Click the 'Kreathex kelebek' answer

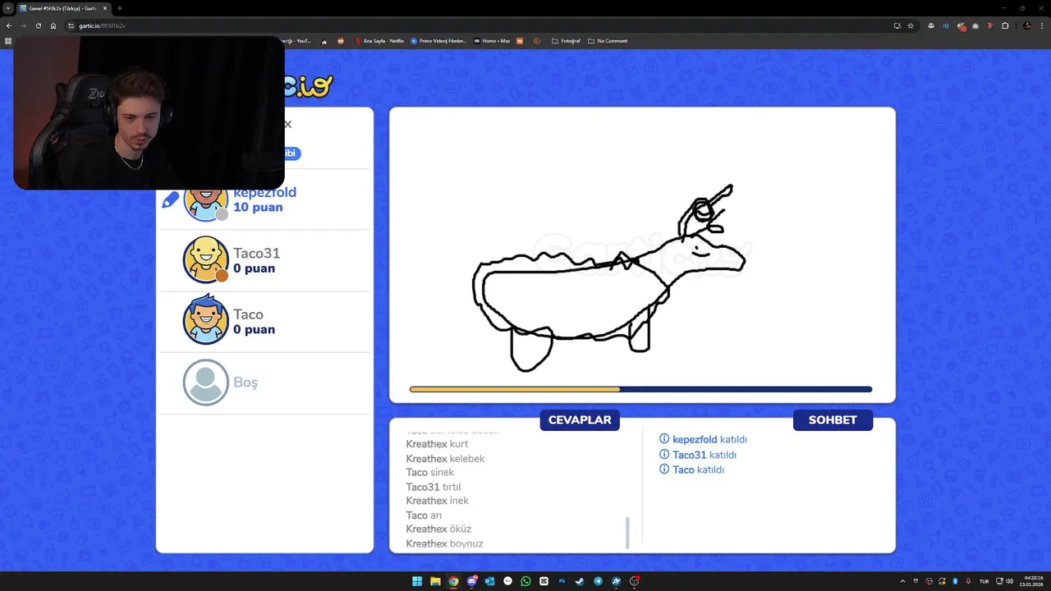click(445, 458)
